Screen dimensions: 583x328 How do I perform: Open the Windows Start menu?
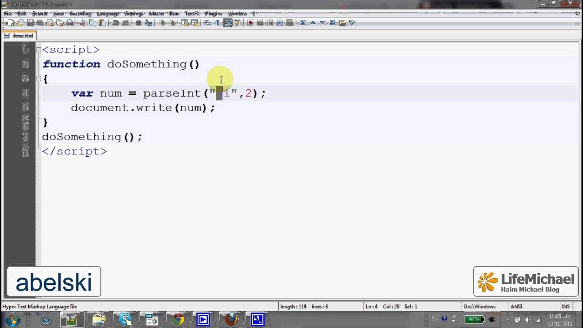(x=12, y=320)
